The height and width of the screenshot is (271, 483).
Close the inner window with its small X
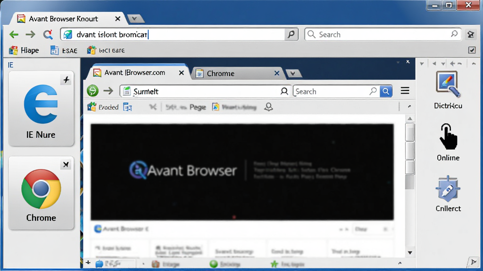click(x=408, y=62)
